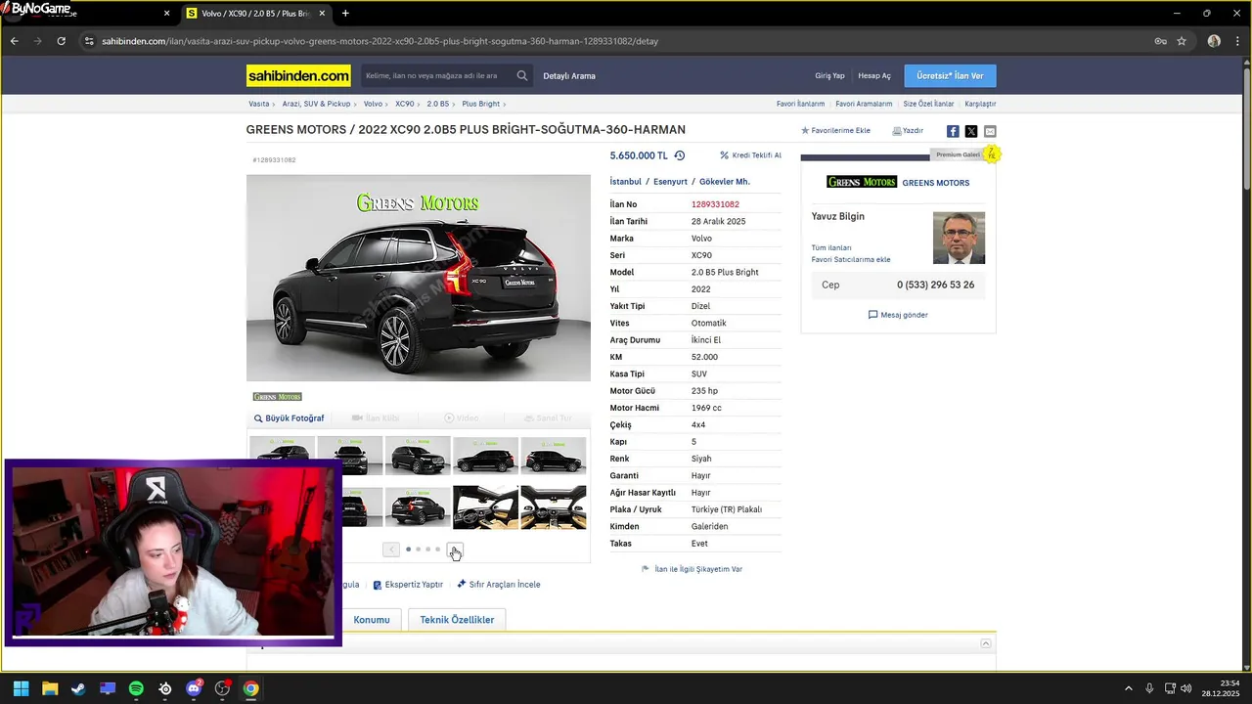Switch to the Konumu tab
The width and height of the screenshot is (1252, 704).
372,620
